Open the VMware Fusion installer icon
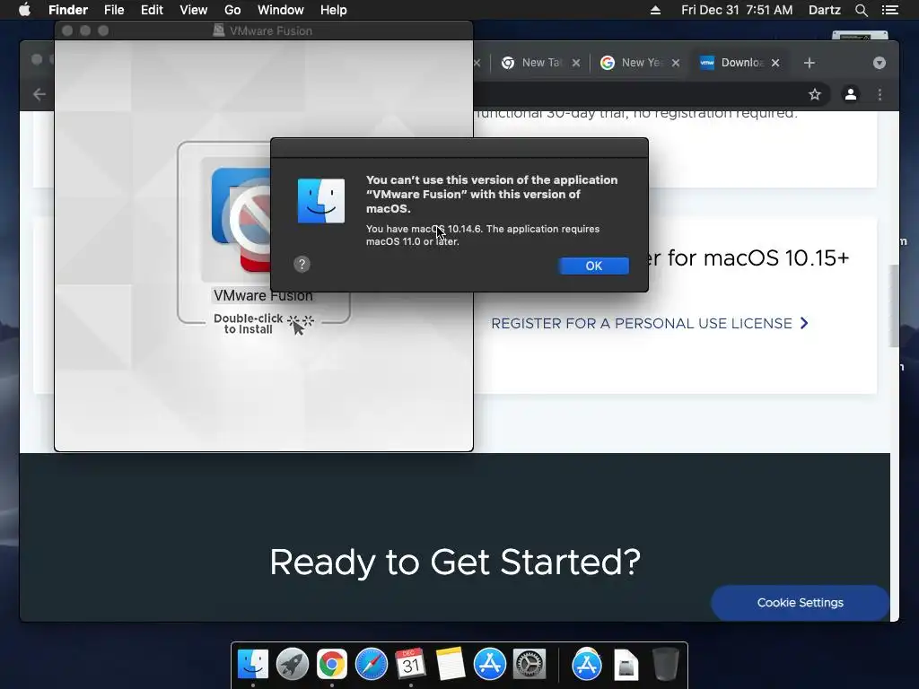 tap(241, 220)
